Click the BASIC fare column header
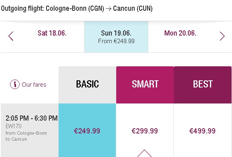The height and width of the screenshot is (157, 232). coord(87,85)
